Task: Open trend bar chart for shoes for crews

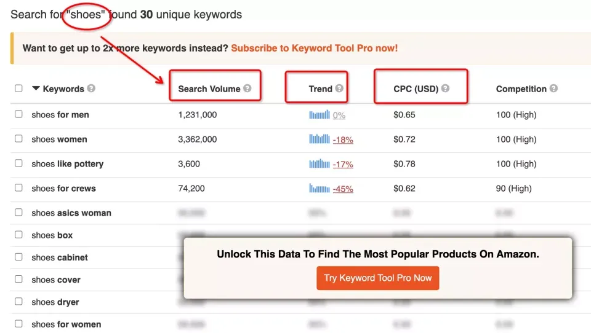Action: pyautogui.click(x=320, y=188)
